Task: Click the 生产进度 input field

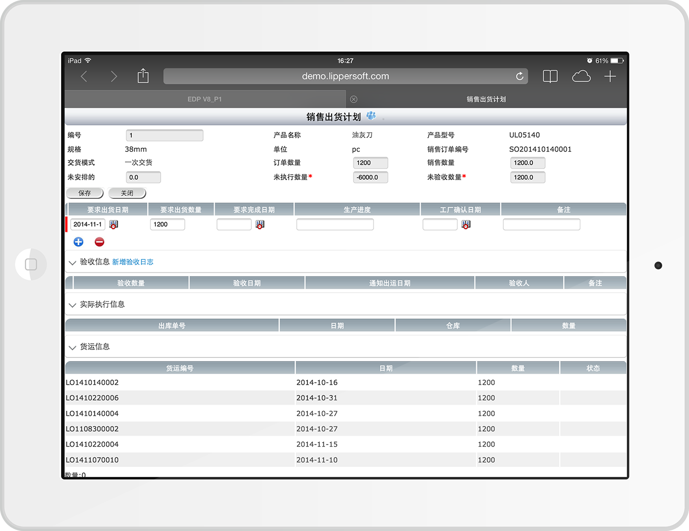Action: [x=335, y=225]
